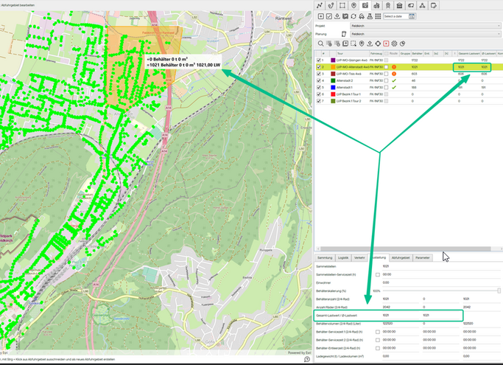Tick the Route header checkbox

coord(386,54)
